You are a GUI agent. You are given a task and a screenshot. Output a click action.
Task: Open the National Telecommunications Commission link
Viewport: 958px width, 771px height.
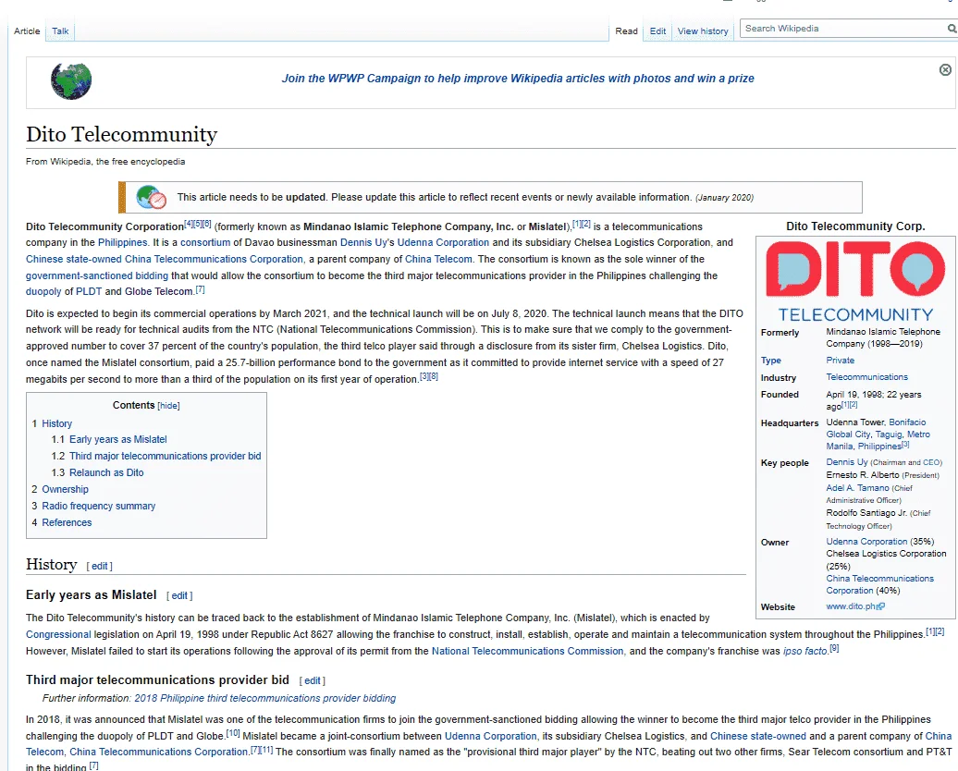pyautogui.click(x=527, y=651)
